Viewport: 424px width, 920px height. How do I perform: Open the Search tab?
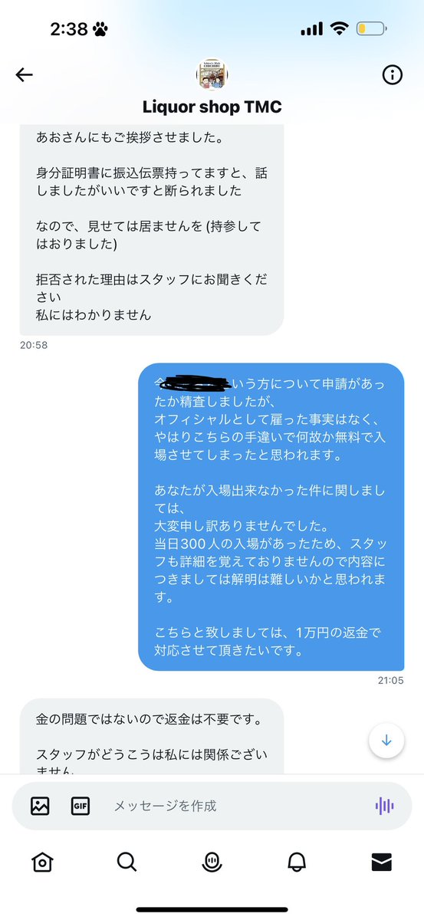pyautogui.click(x=127, y=863)
